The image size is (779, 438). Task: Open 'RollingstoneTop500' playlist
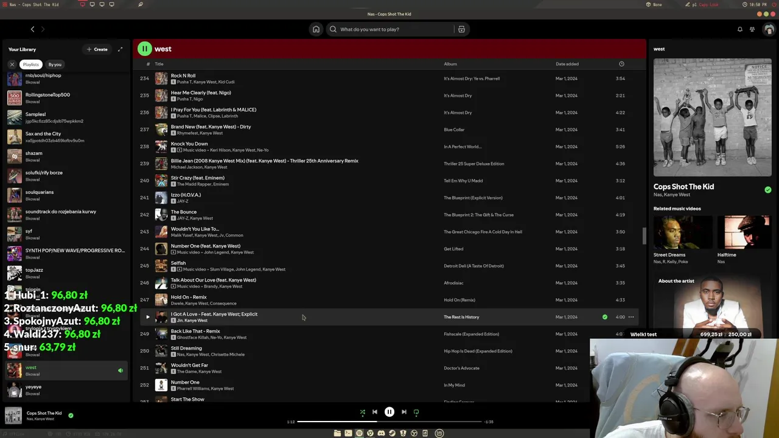pyautogui.click(x=66, y=98)
